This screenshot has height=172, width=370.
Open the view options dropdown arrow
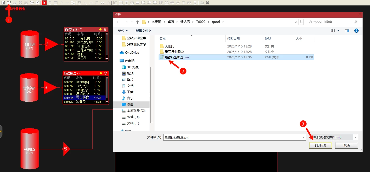pyautogui.click(x=339, y=31)
